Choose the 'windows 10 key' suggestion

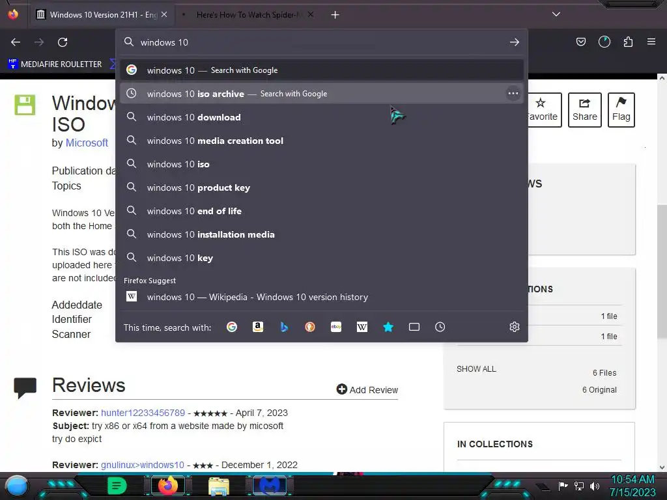click(322, 258)
